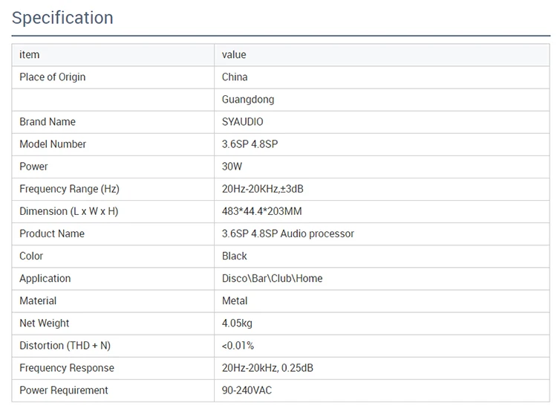Image resolution: width=557 pixels, height=406 pixels.
Task: Select the 3.6SP 4.8SP model value
Action: pos(250,144)
